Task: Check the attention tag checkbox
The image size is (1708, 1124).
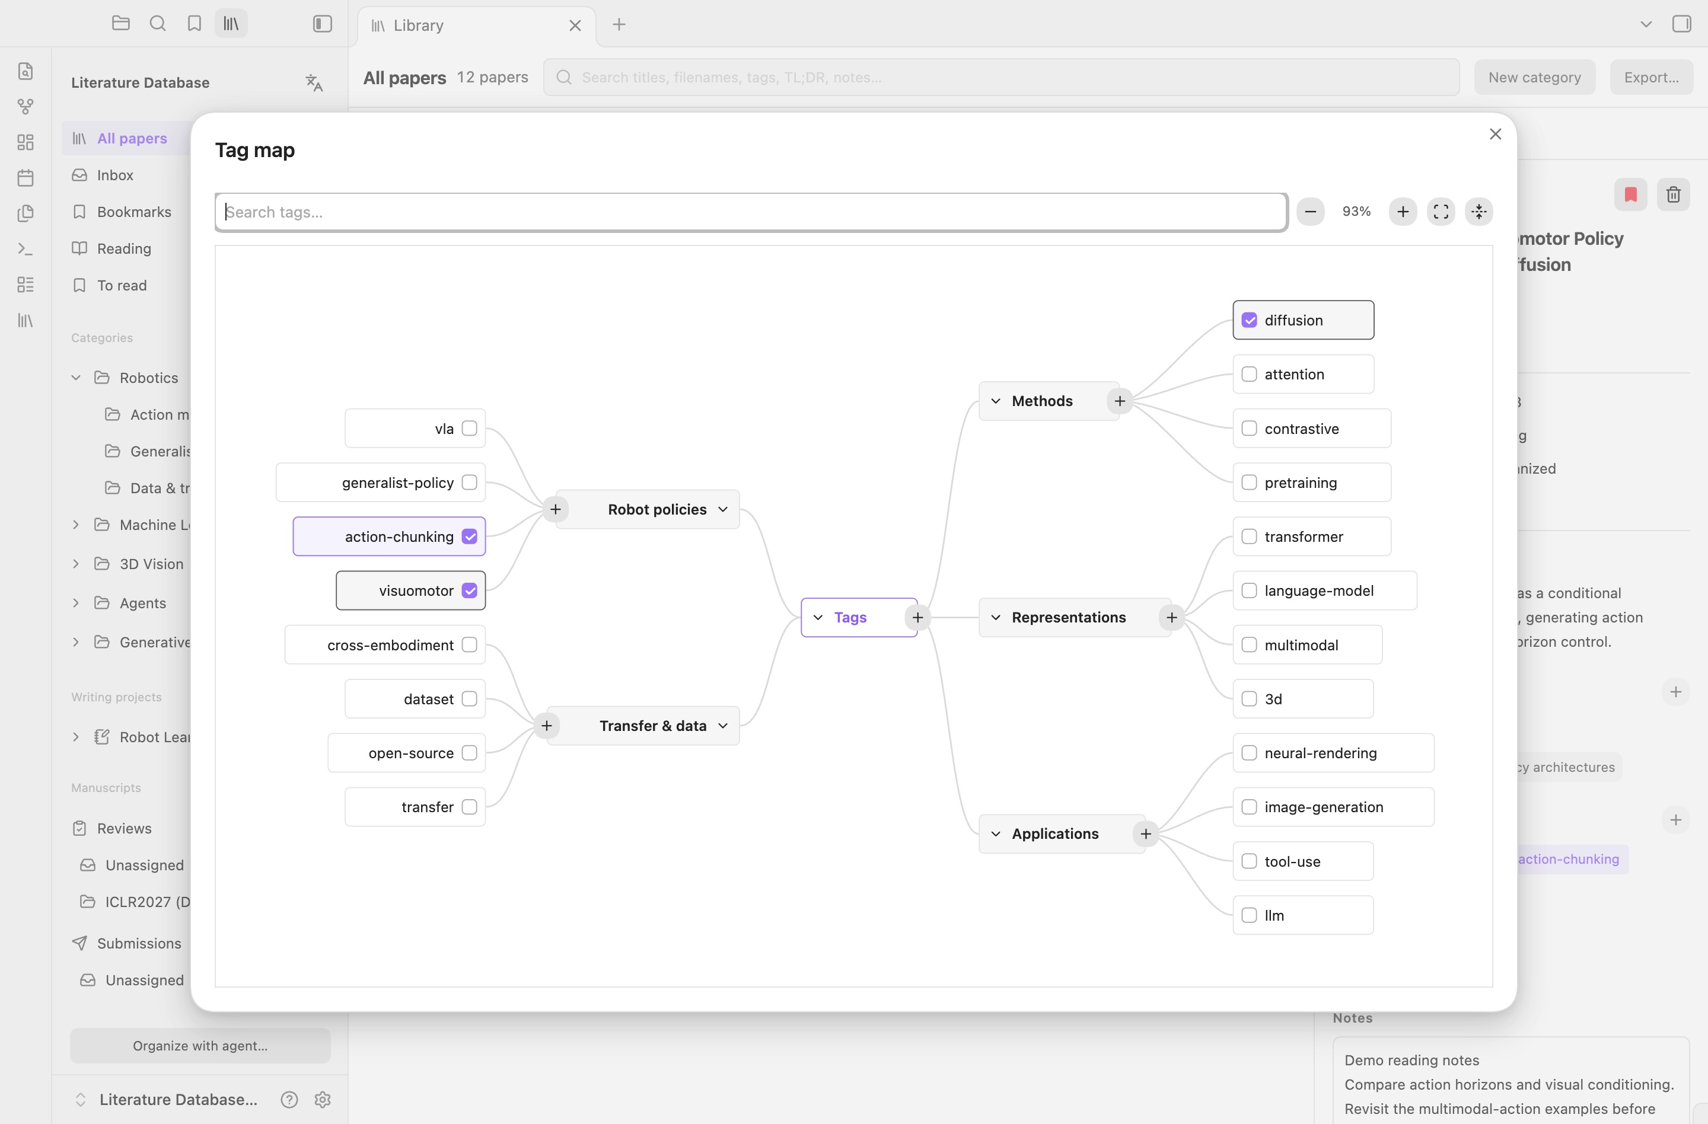Action: 1249,375
